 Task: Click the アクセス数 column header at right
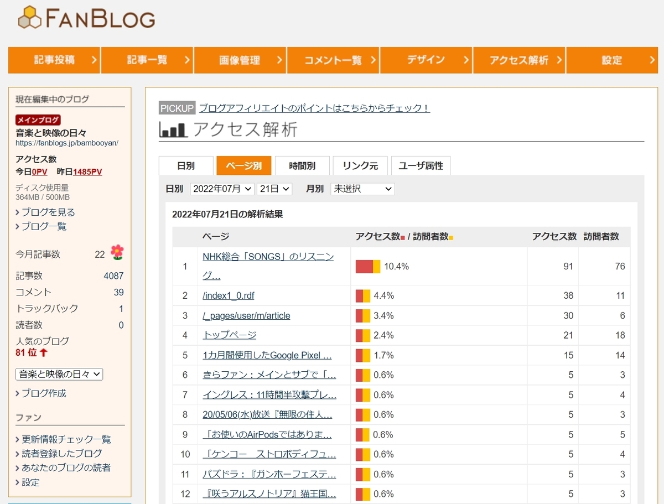554,236
